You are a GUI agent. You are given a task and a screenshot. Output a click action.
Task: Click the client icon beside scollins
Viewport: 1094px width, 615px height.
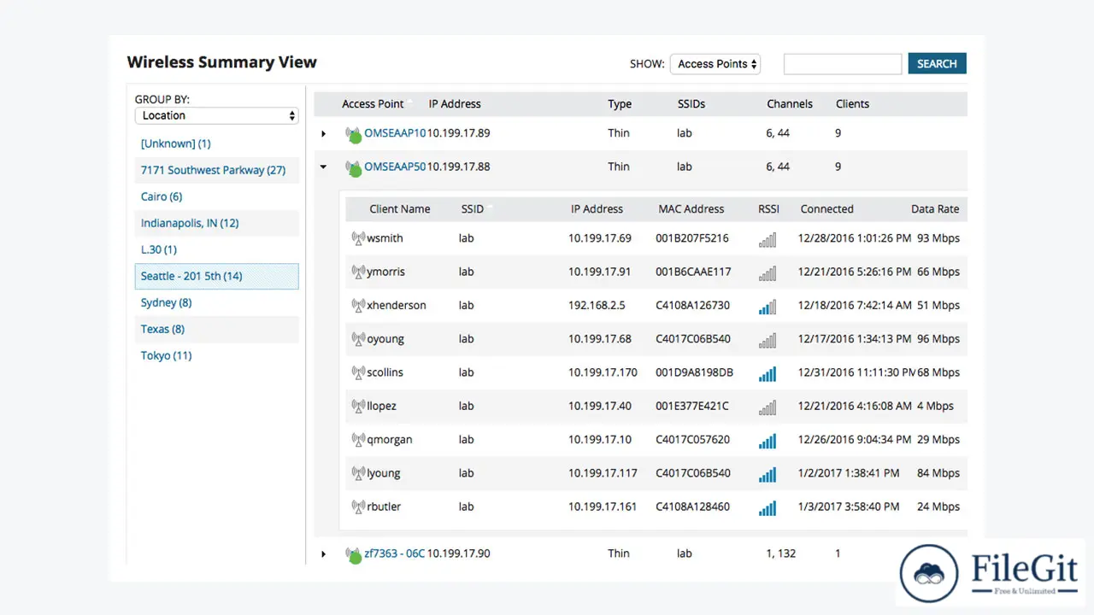358,372
